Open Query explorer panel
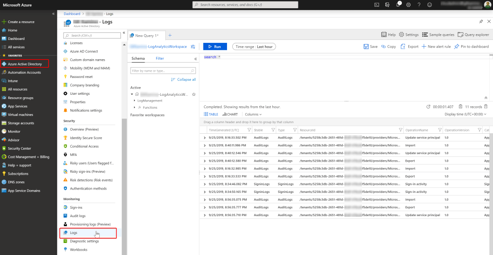The width and height of the screenshot is (493, 255). coord(473,35)
